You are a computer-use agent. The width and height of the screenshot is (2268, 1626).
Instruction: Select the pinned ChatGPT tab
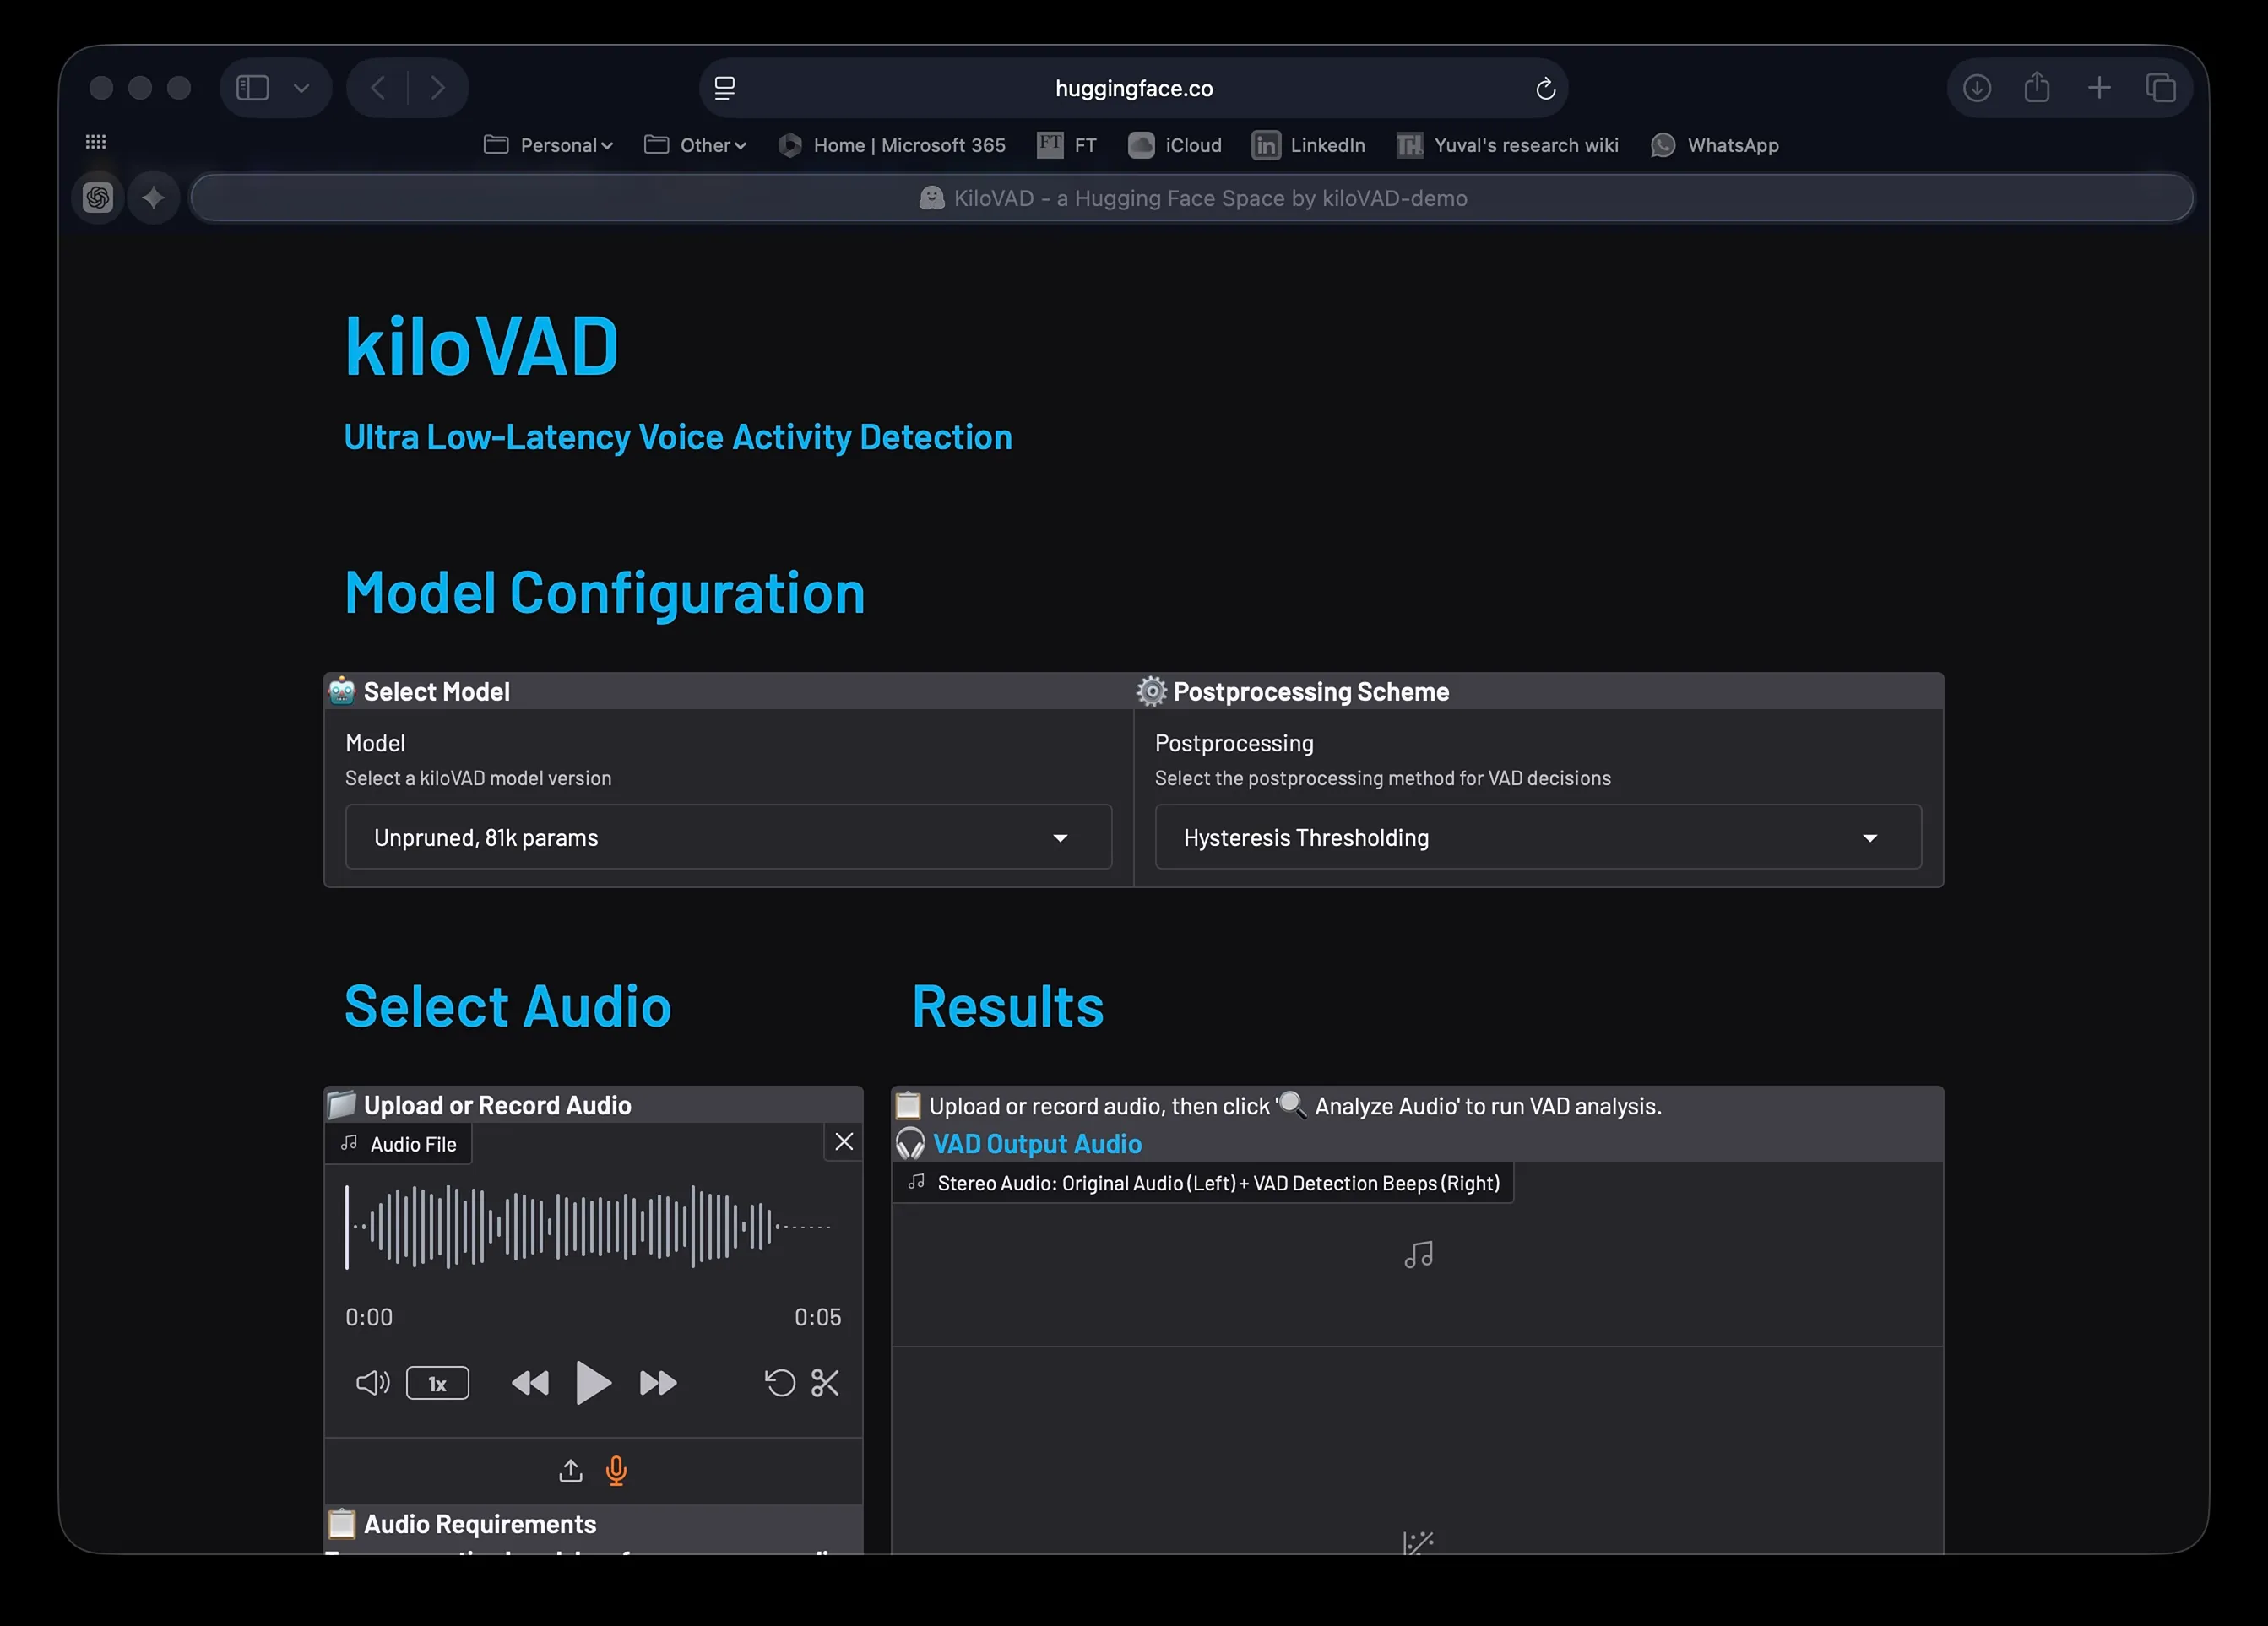pos(98,198)
